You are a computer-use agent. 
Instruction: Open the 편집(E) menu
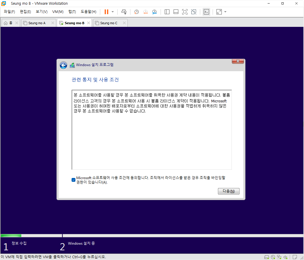click(x=25, y=12)
